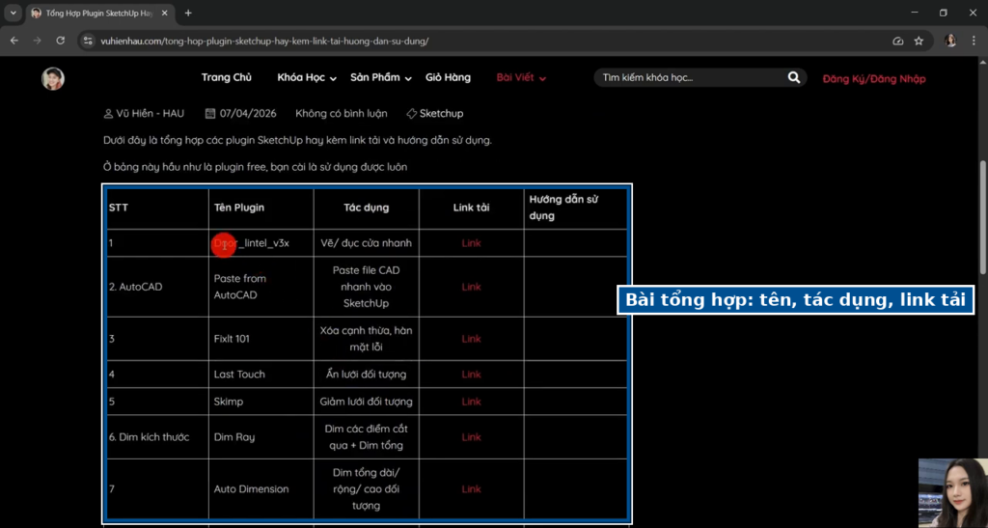Go to Trang Chủ menu
Viewport: 988px width, 528px height.
[x=226, y=77]
